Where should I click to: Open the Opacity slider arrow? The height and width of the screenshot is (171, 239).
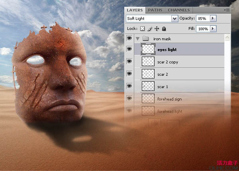(x=213, y=18)
